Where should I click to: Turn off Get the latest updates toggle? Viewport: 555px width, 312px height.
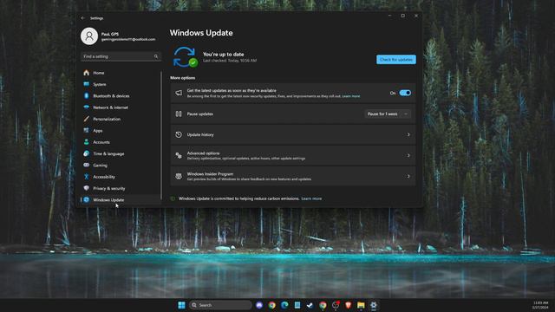point(405,93)
